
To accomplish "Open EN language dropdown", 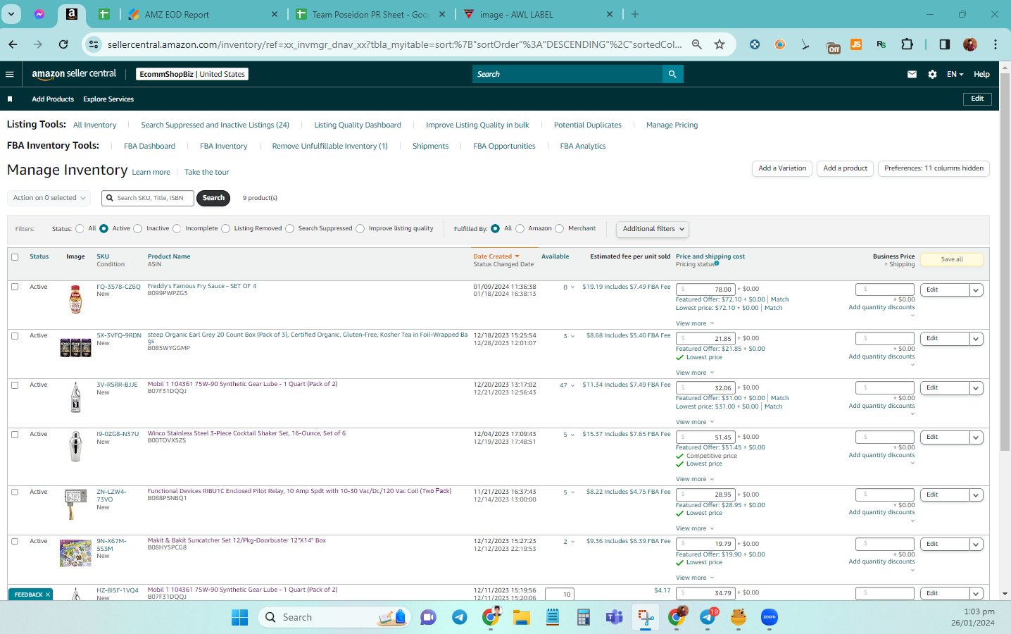I will (x=955, y=74).
